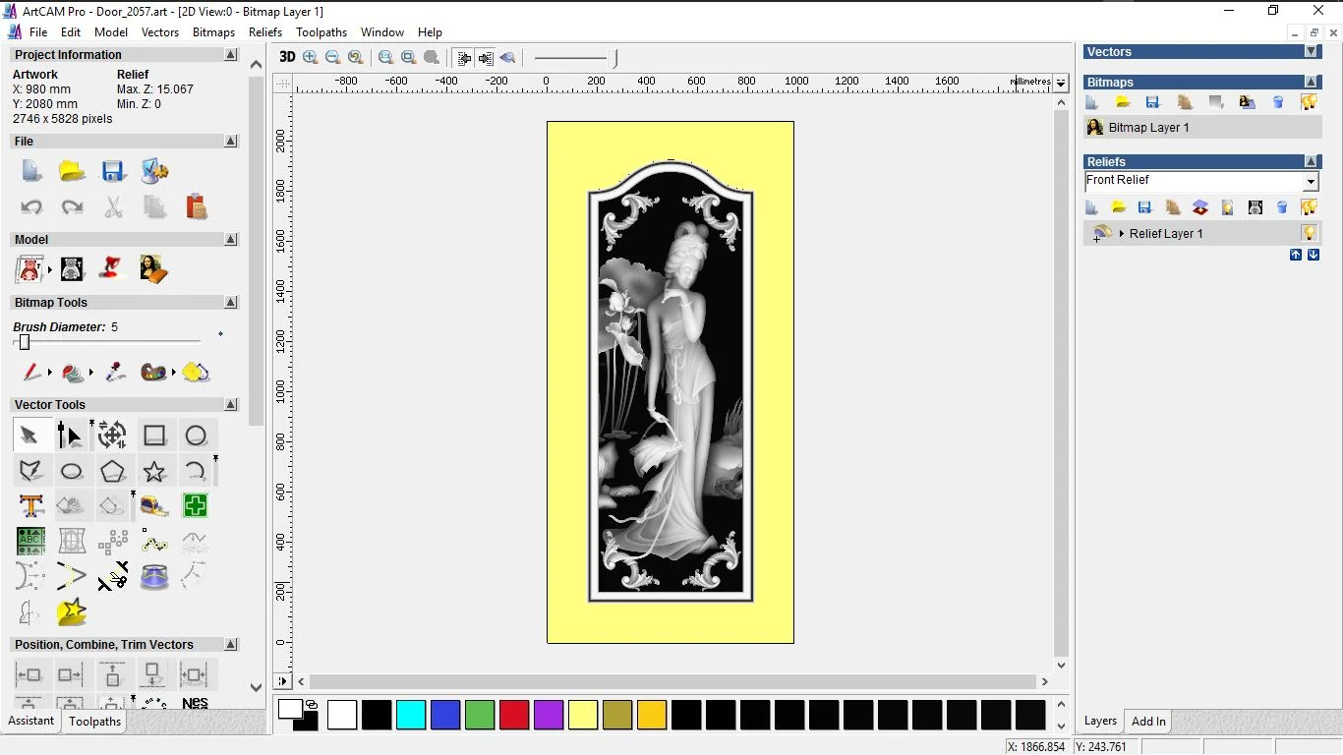This screenshot has height=755, width=1343.
Task: Delete the bitmap using the trash icon
Action: point(1278,102)
